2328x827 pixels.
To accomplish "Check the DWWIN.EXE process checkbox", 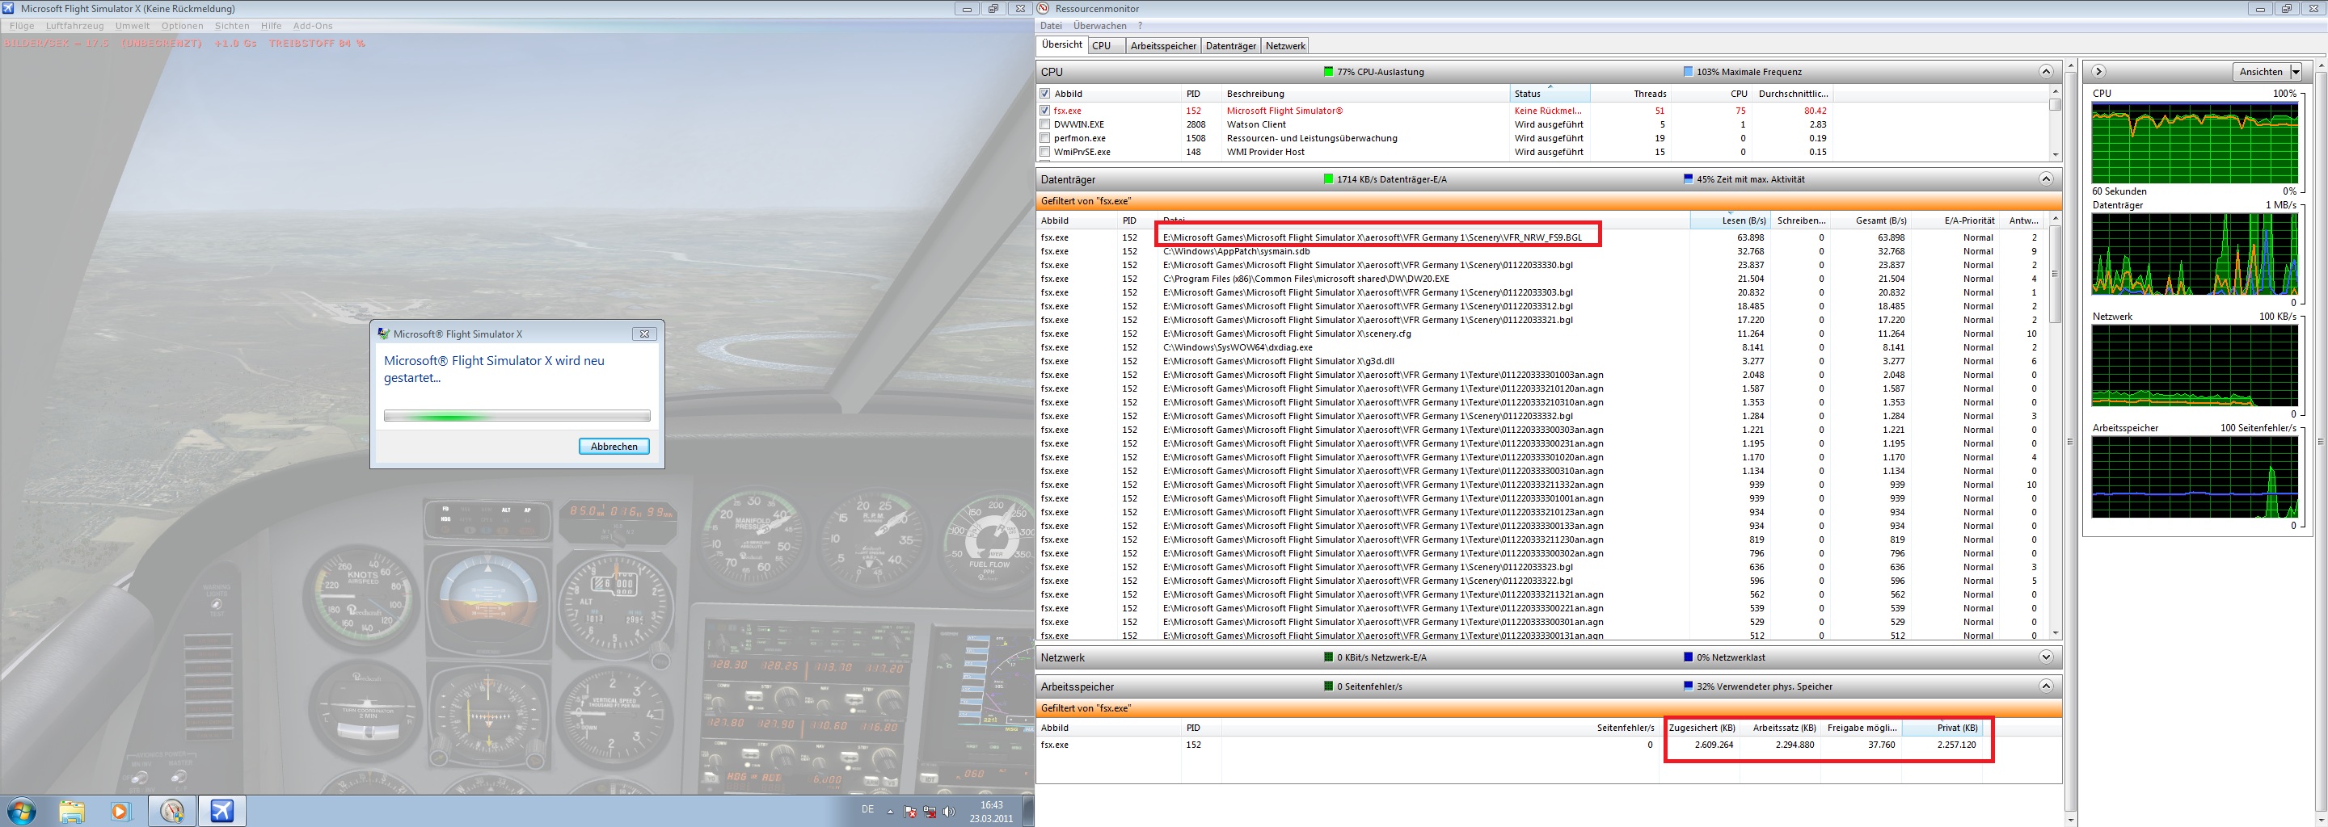I will (x=1044, y=124).
